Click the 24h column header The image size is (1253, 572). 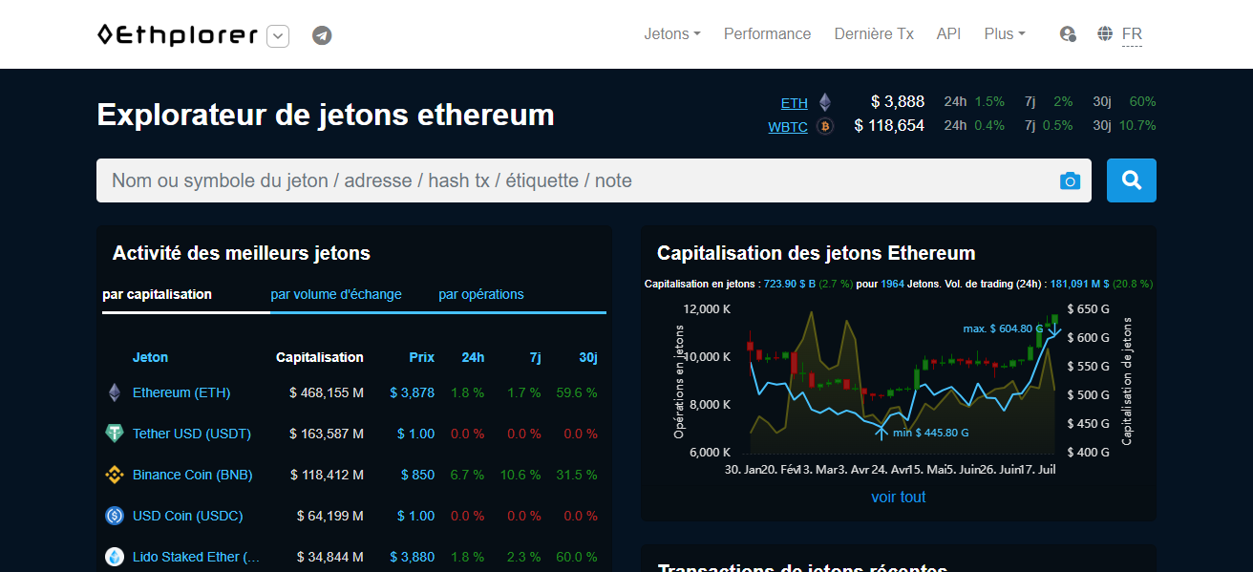coord(473,357)
